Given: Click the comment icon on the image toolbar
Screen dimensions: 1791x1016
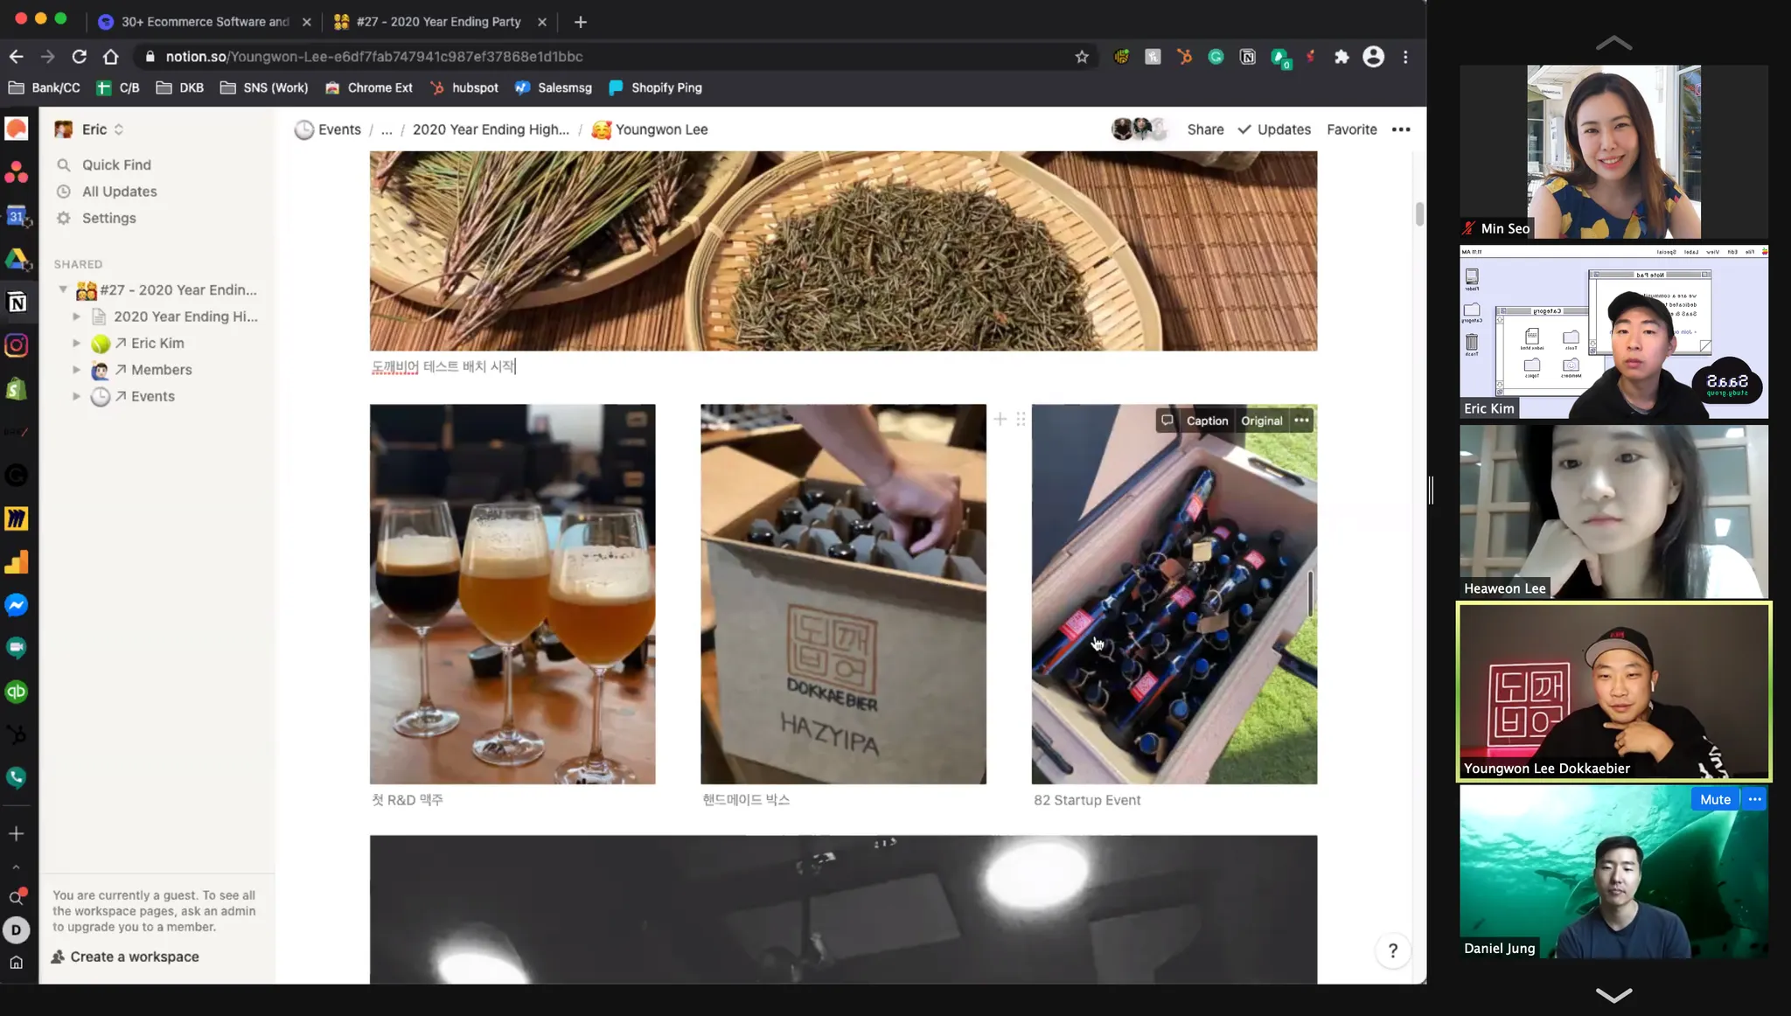Looking at the screenshot, I should [1167, 421].
